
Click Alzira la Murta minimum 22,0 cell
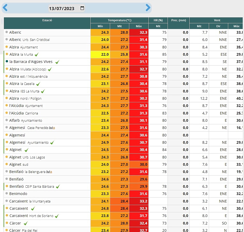[100, 54]
